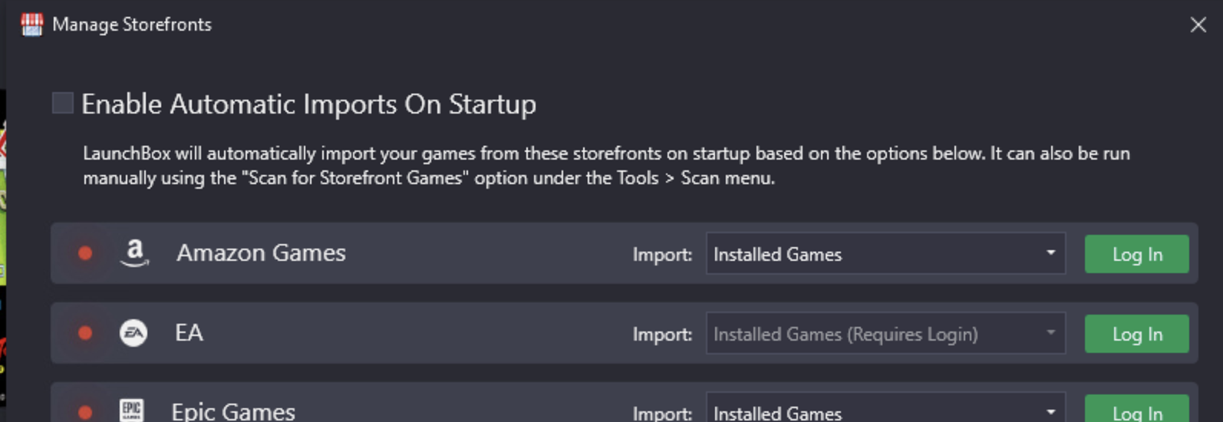Log in to Epic Games
The width and height of the screenshot is (1223, 422).
tap(1136, 409)
